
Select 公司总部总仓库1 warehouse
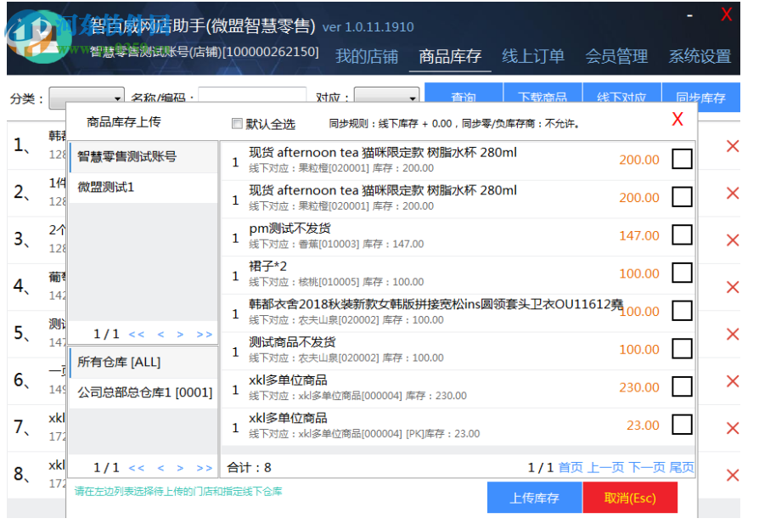144,391
